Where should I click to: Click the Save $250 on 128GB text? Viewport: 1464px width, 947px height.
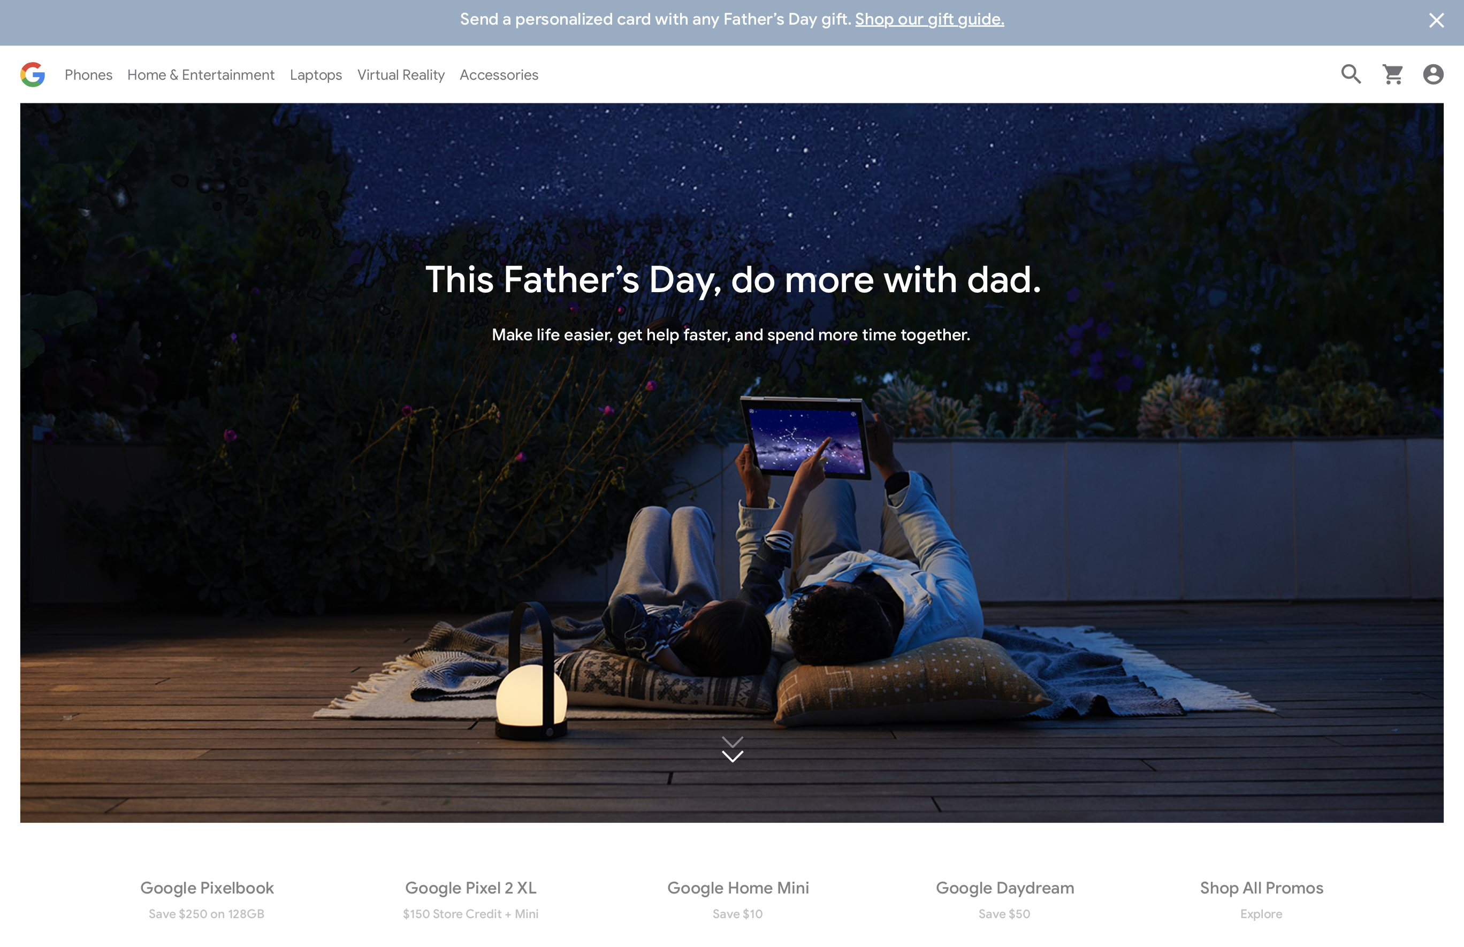pyautogui.click(x=207, y=914)
